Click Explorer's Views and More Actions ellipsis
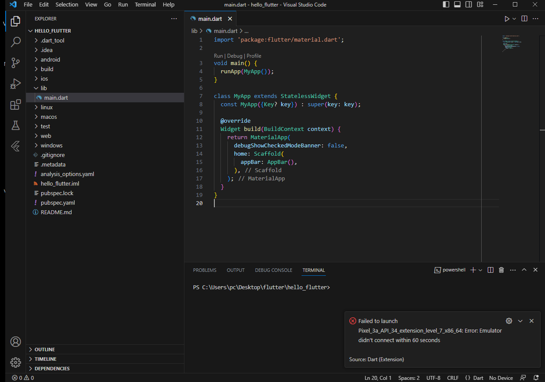Viewport: 545px width, 382px height. (x=174, y=19)
